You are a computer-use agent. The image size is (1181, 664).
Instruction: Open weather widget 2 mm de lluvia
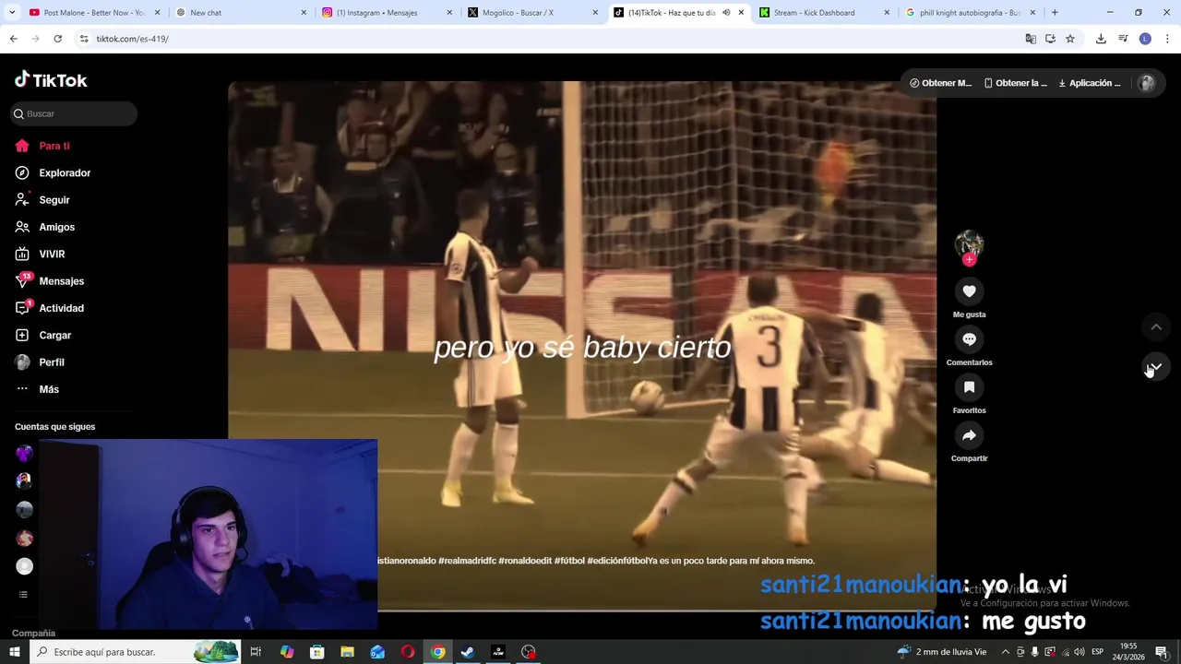pos(941,652)
